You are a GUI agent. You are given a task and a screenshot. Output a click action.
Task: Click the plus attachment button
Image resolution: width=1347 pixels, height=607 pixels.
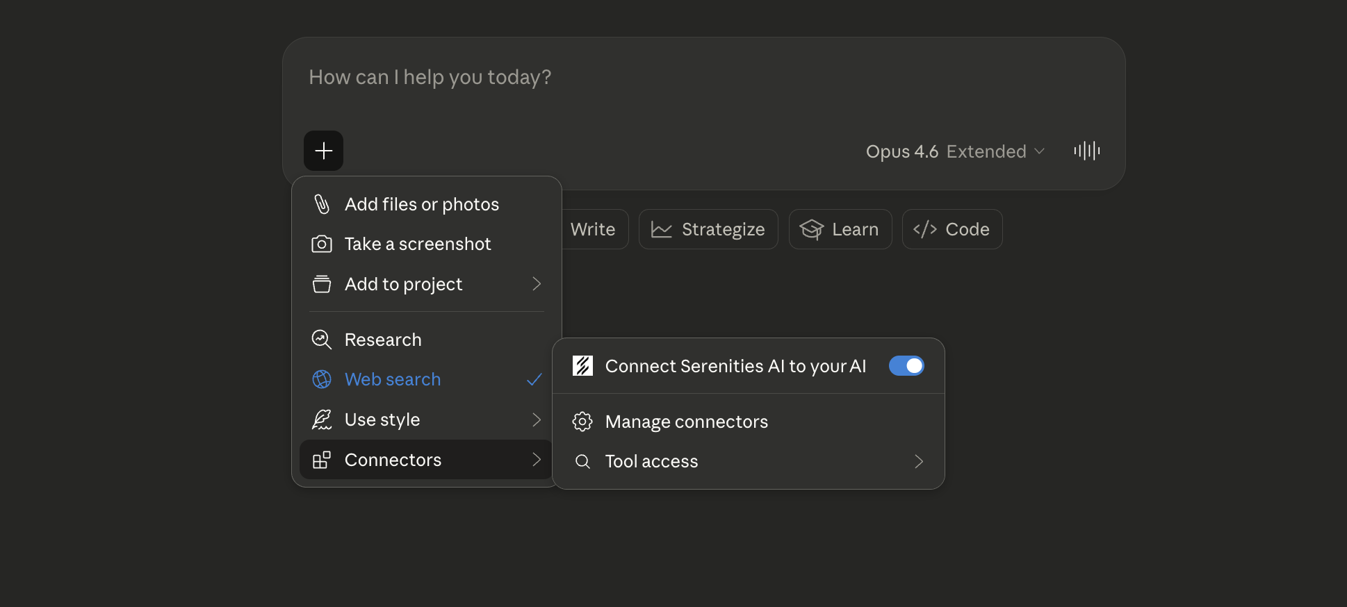pyautogui.click(x=323, y=151)
